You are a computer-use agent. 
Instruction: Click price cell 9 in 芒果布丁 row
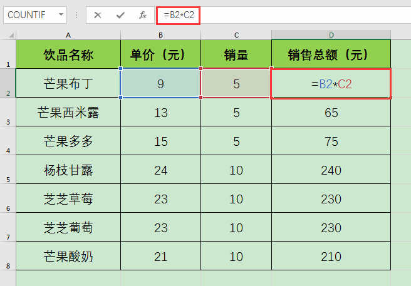point(160,83)
